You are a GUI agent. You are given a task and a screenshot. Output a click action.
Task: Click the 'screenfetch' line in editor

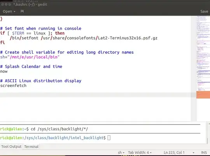[13, 85]
